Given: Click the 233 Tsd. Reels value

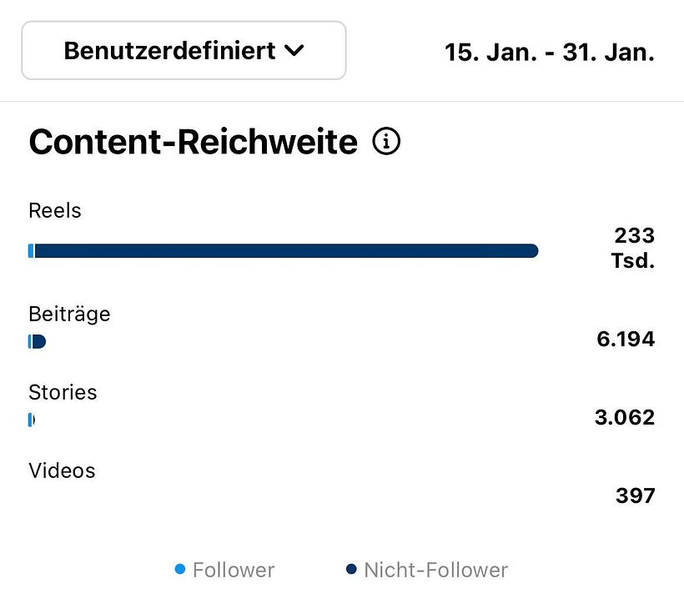Looking at the screenshot, I should tap(633, 247).
